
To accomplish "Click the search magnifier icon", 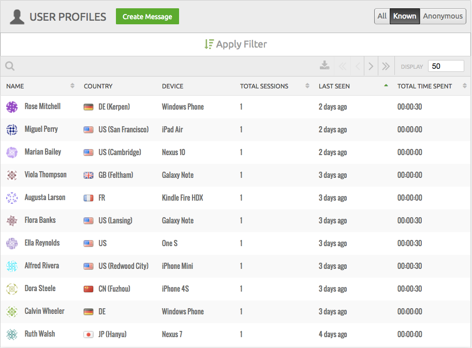I will pos(10,66).
